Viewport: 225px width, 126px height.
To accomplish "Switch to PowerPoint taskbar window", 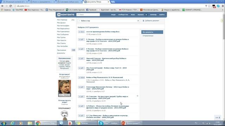I will click(131, 123).
